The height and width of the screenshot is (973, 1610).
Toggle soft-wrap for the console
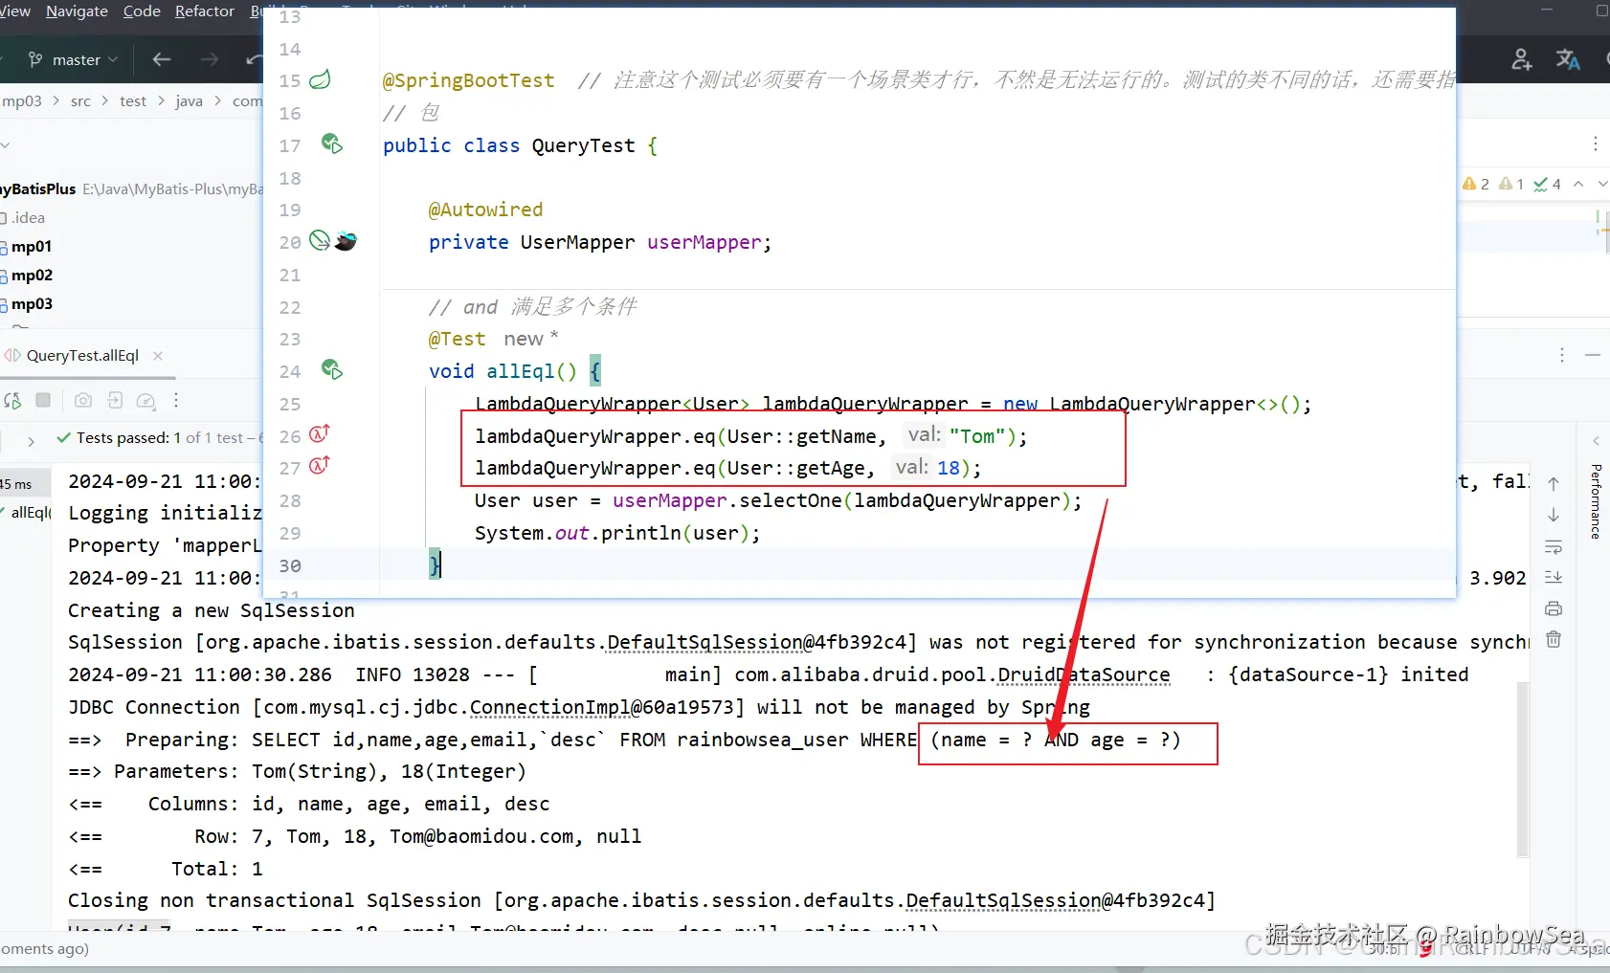(1554, 547)
